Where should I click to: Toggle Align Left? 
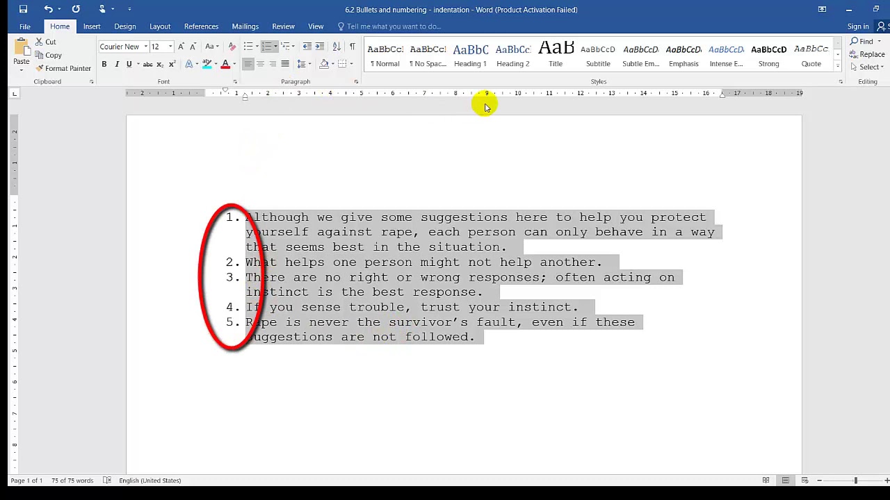[x=248, y=64]
